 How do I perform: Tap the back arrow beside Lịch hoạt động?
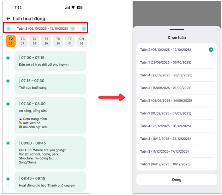pos(8,19)
